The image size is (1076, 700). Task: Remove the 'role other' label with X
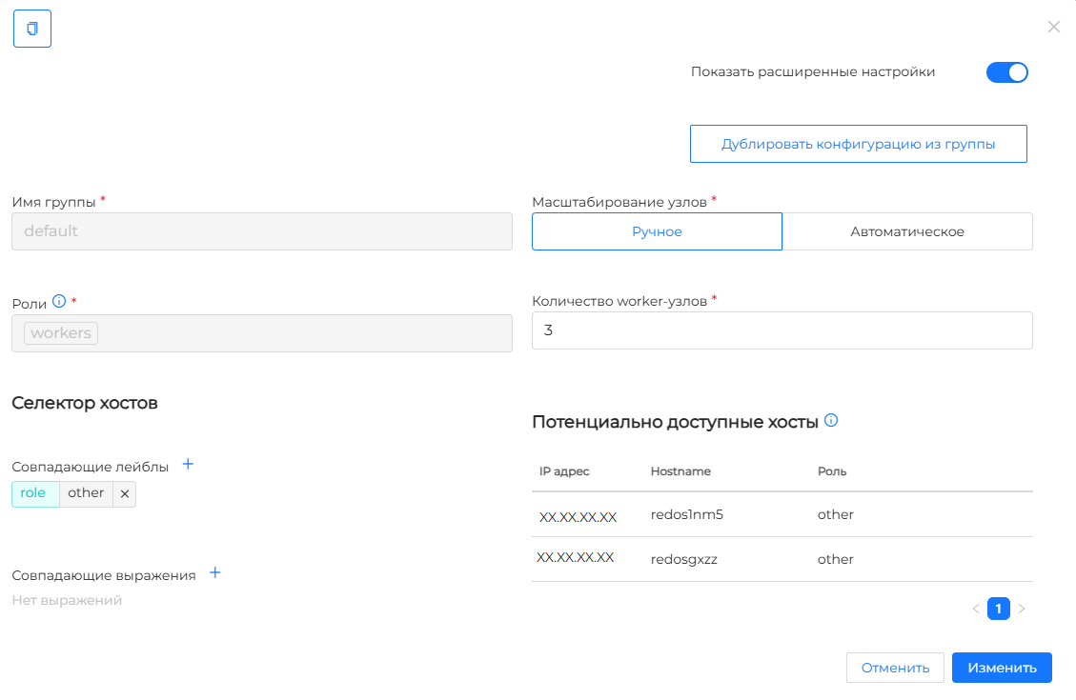tap(125, 493)
